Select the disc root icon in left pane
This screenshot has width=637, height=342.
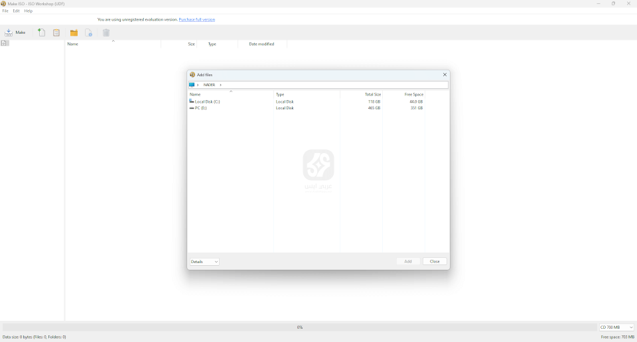(x=5, y=43)
